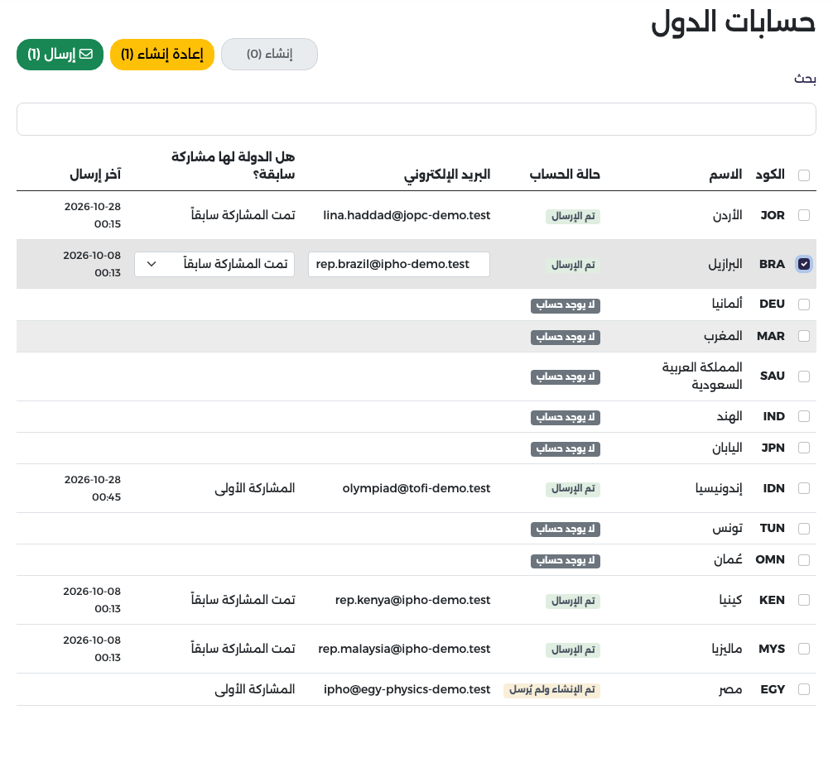Click the البريد الإلكتروني column header
Image resolution: width=833 pixels, height=772 pixels.
(x=447, y=175)
